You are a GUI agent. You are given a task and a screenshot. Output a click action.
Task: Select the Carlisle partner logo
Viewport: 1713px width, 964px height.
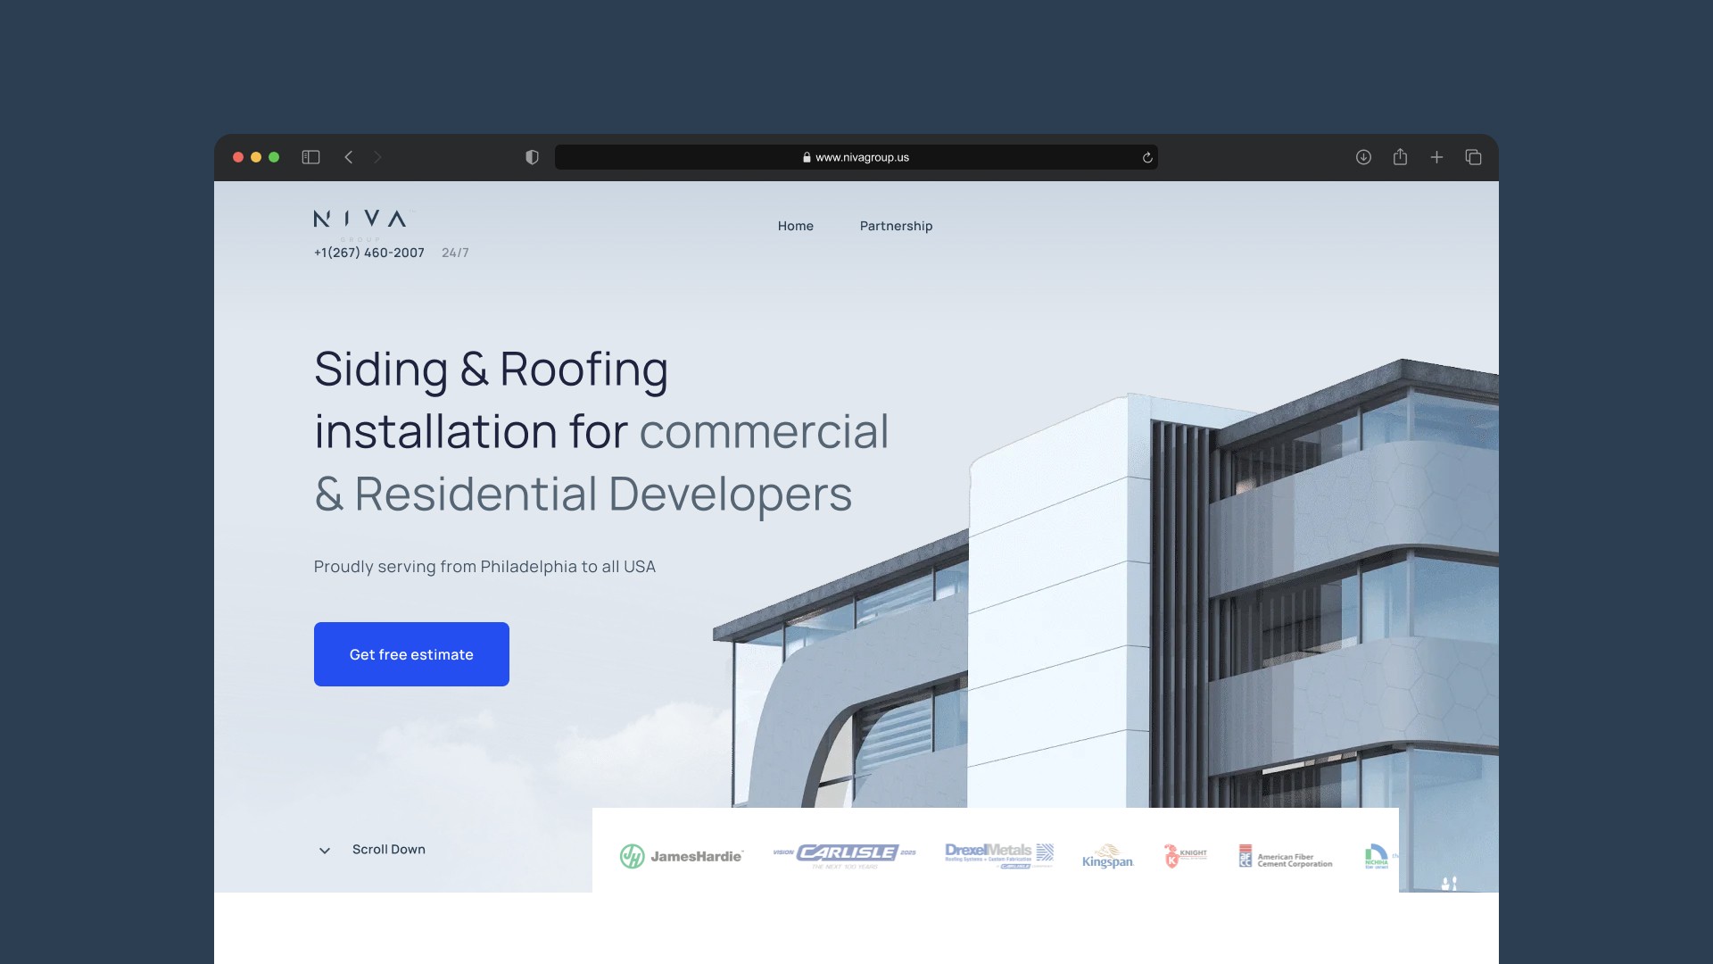[845, 854]
